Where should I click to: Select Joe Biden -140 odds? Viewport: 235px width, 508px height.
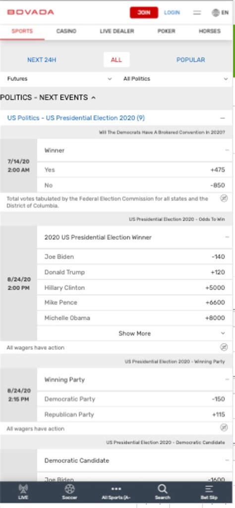pyautogui.click(x=134, y=257)
